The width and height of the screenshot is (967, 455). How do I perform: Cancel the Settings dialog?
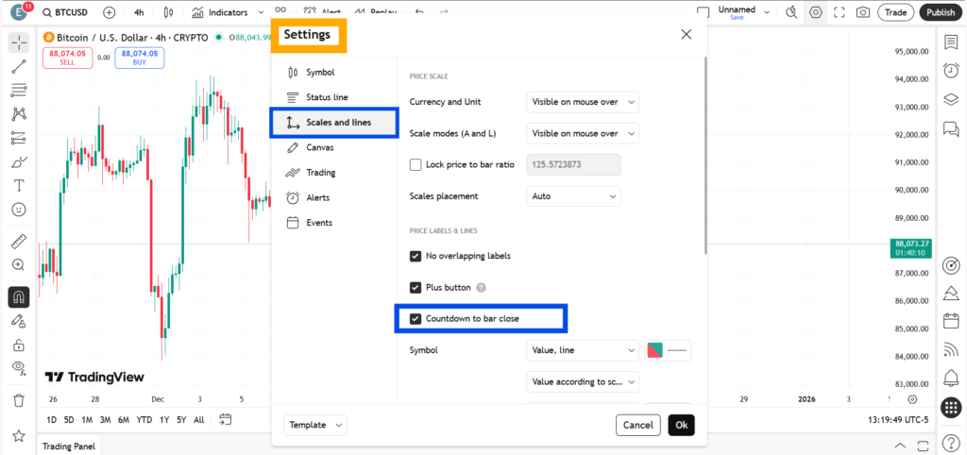638,425
